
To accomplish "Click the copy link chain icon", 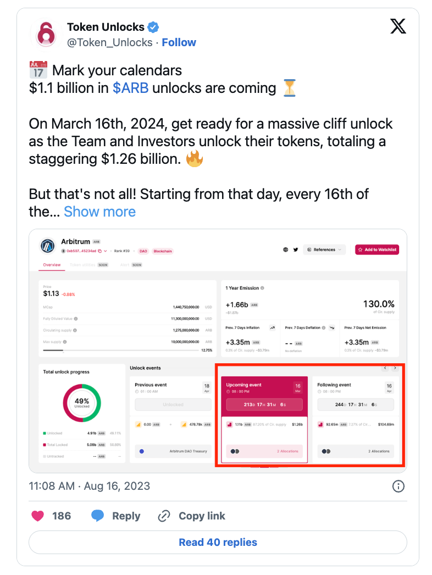I will click(164, 516).
